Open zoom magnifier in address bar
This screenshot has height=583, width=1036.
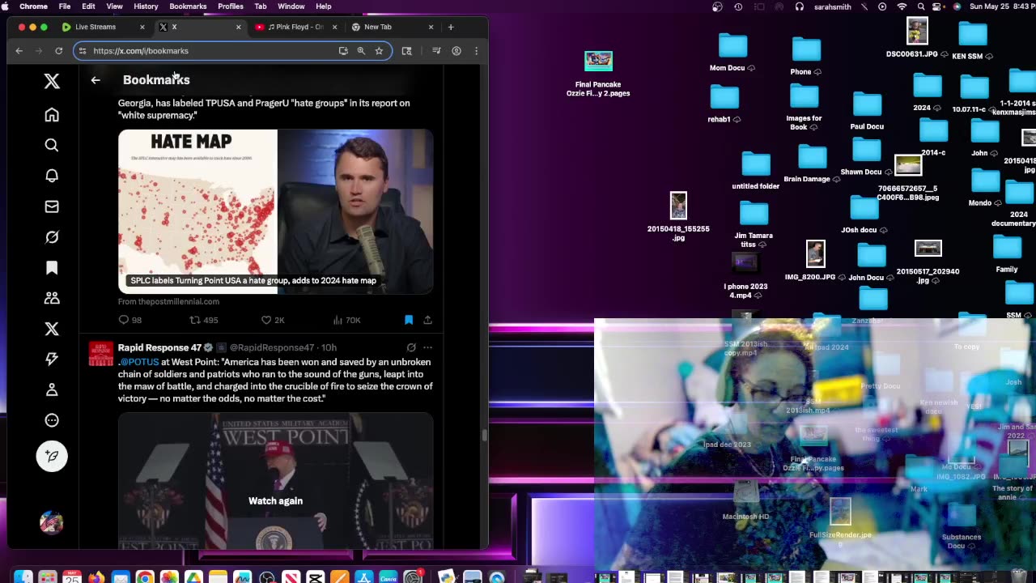[x=361, y=51]
